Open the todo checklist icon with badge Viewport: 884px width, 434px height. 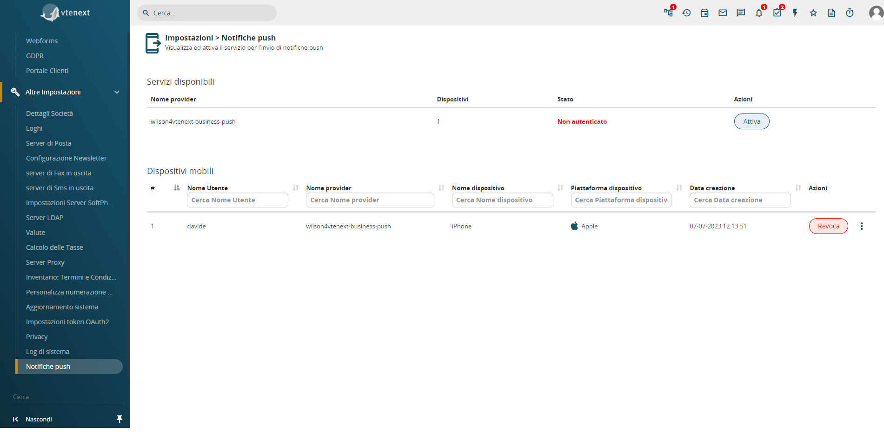777,13
